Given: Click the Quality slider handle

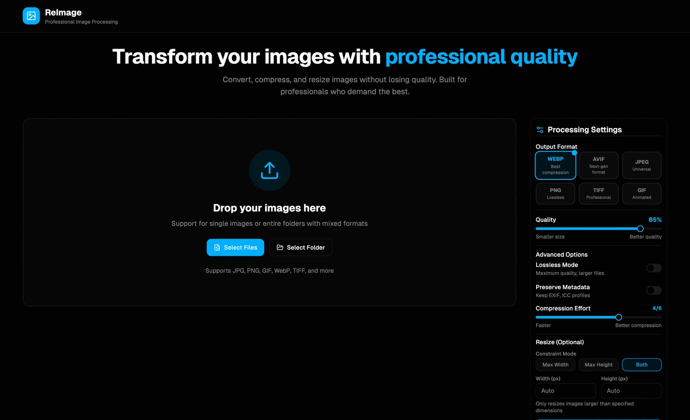Looking at the screenshot, I should [x=640, y=229].
